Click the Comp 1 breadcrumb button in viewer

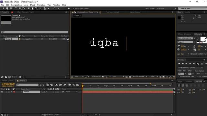click(x=78, y=15)
